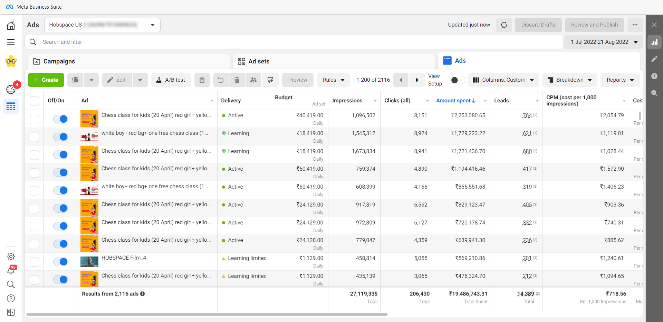Click the clipboard paste icon

[x=202, y=80]
